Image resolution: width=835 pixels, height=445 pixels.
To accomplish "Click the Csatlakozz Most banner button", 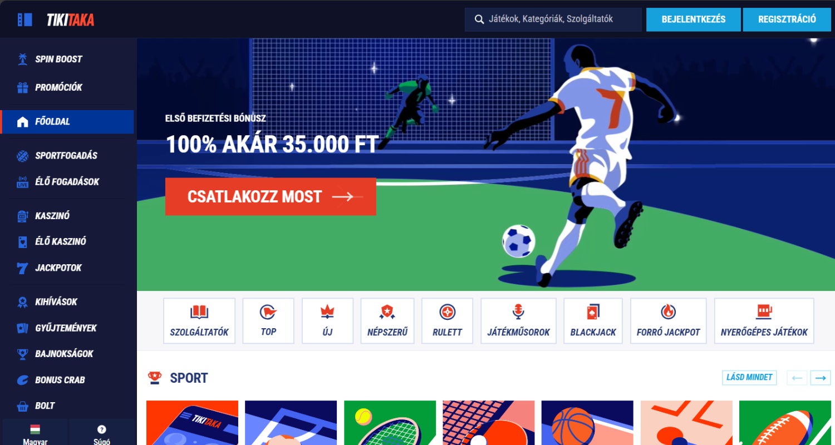I will pos(271,196).
